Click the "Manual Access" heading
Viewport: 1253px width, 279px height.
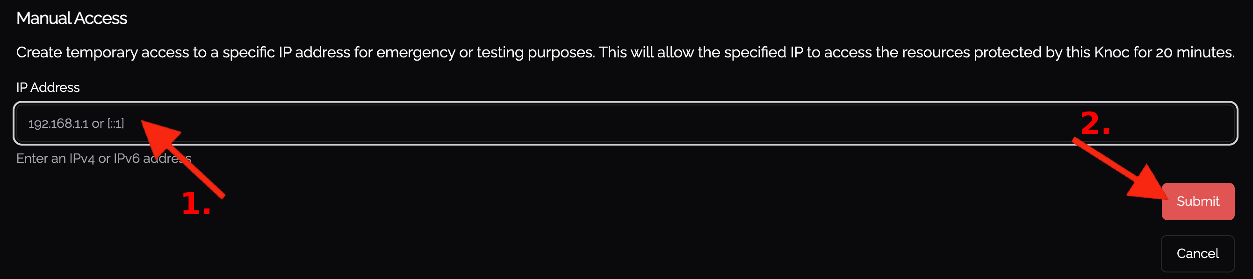tap(72, 19)
